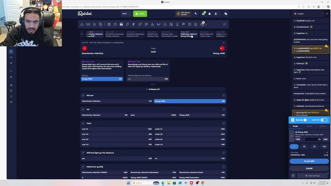The width and height of the screenshot is (331, 186).
Task: Expand the more sports dropdown arrow
Action: coord(206,24)
